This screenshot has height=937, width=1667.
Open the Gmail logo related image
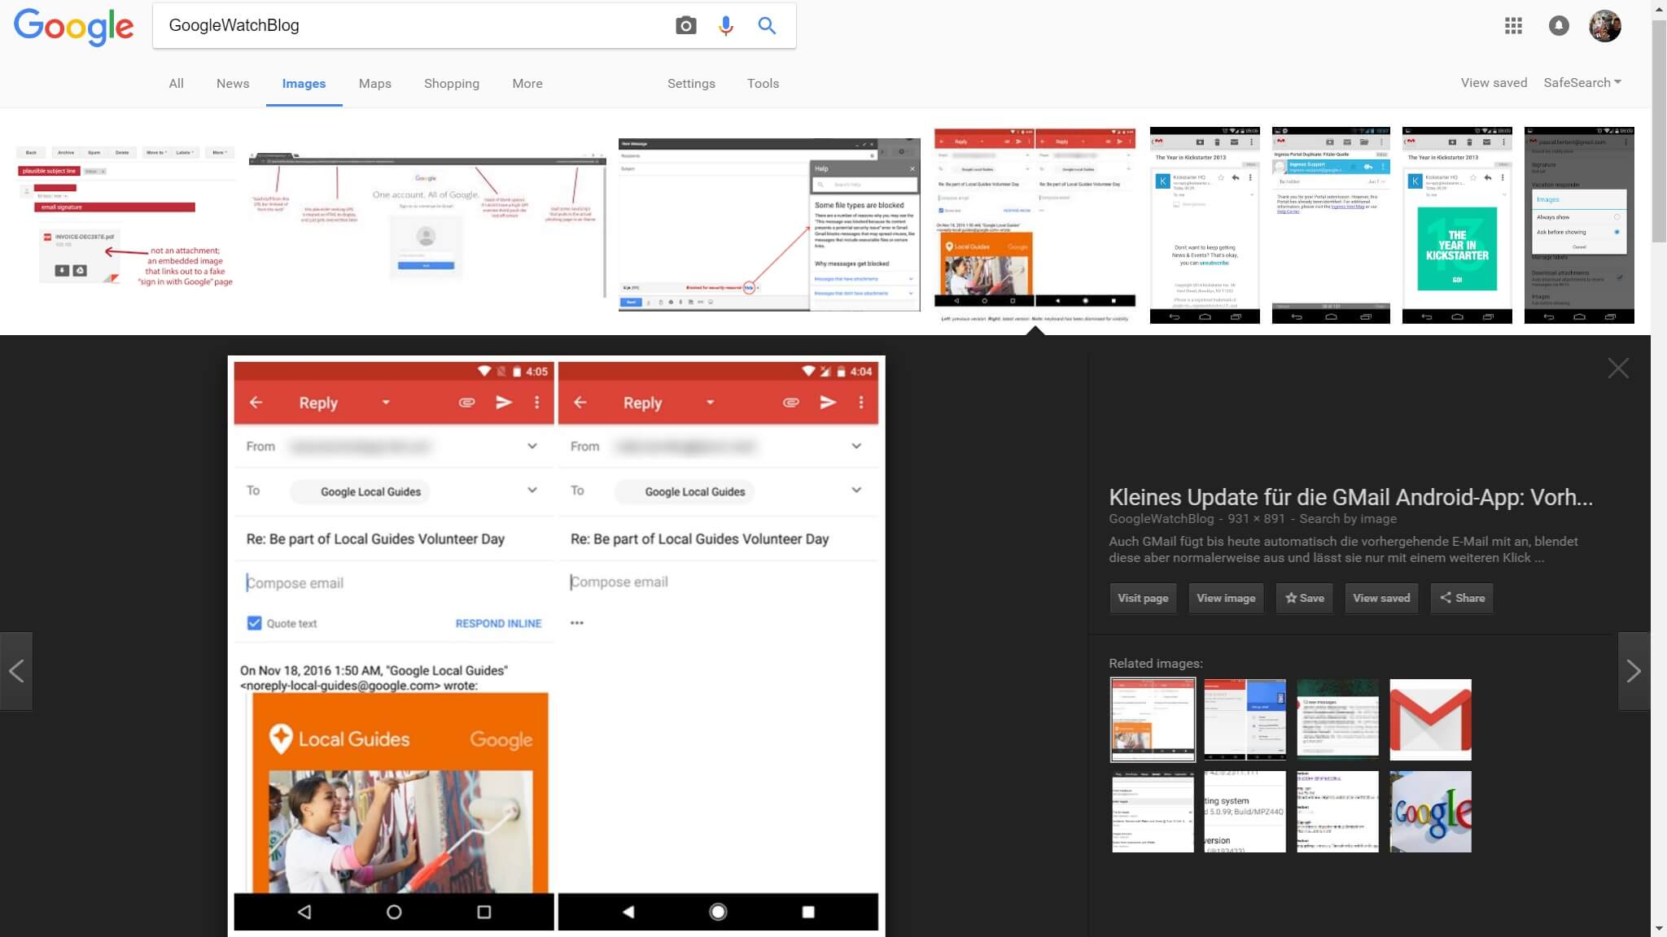1430,720
